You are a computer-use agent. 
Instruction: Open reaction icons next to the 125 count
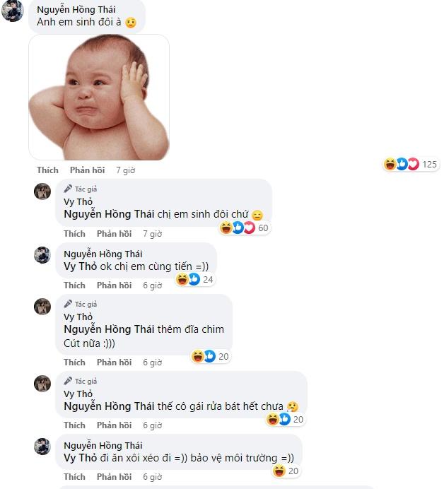click(402, 165)
